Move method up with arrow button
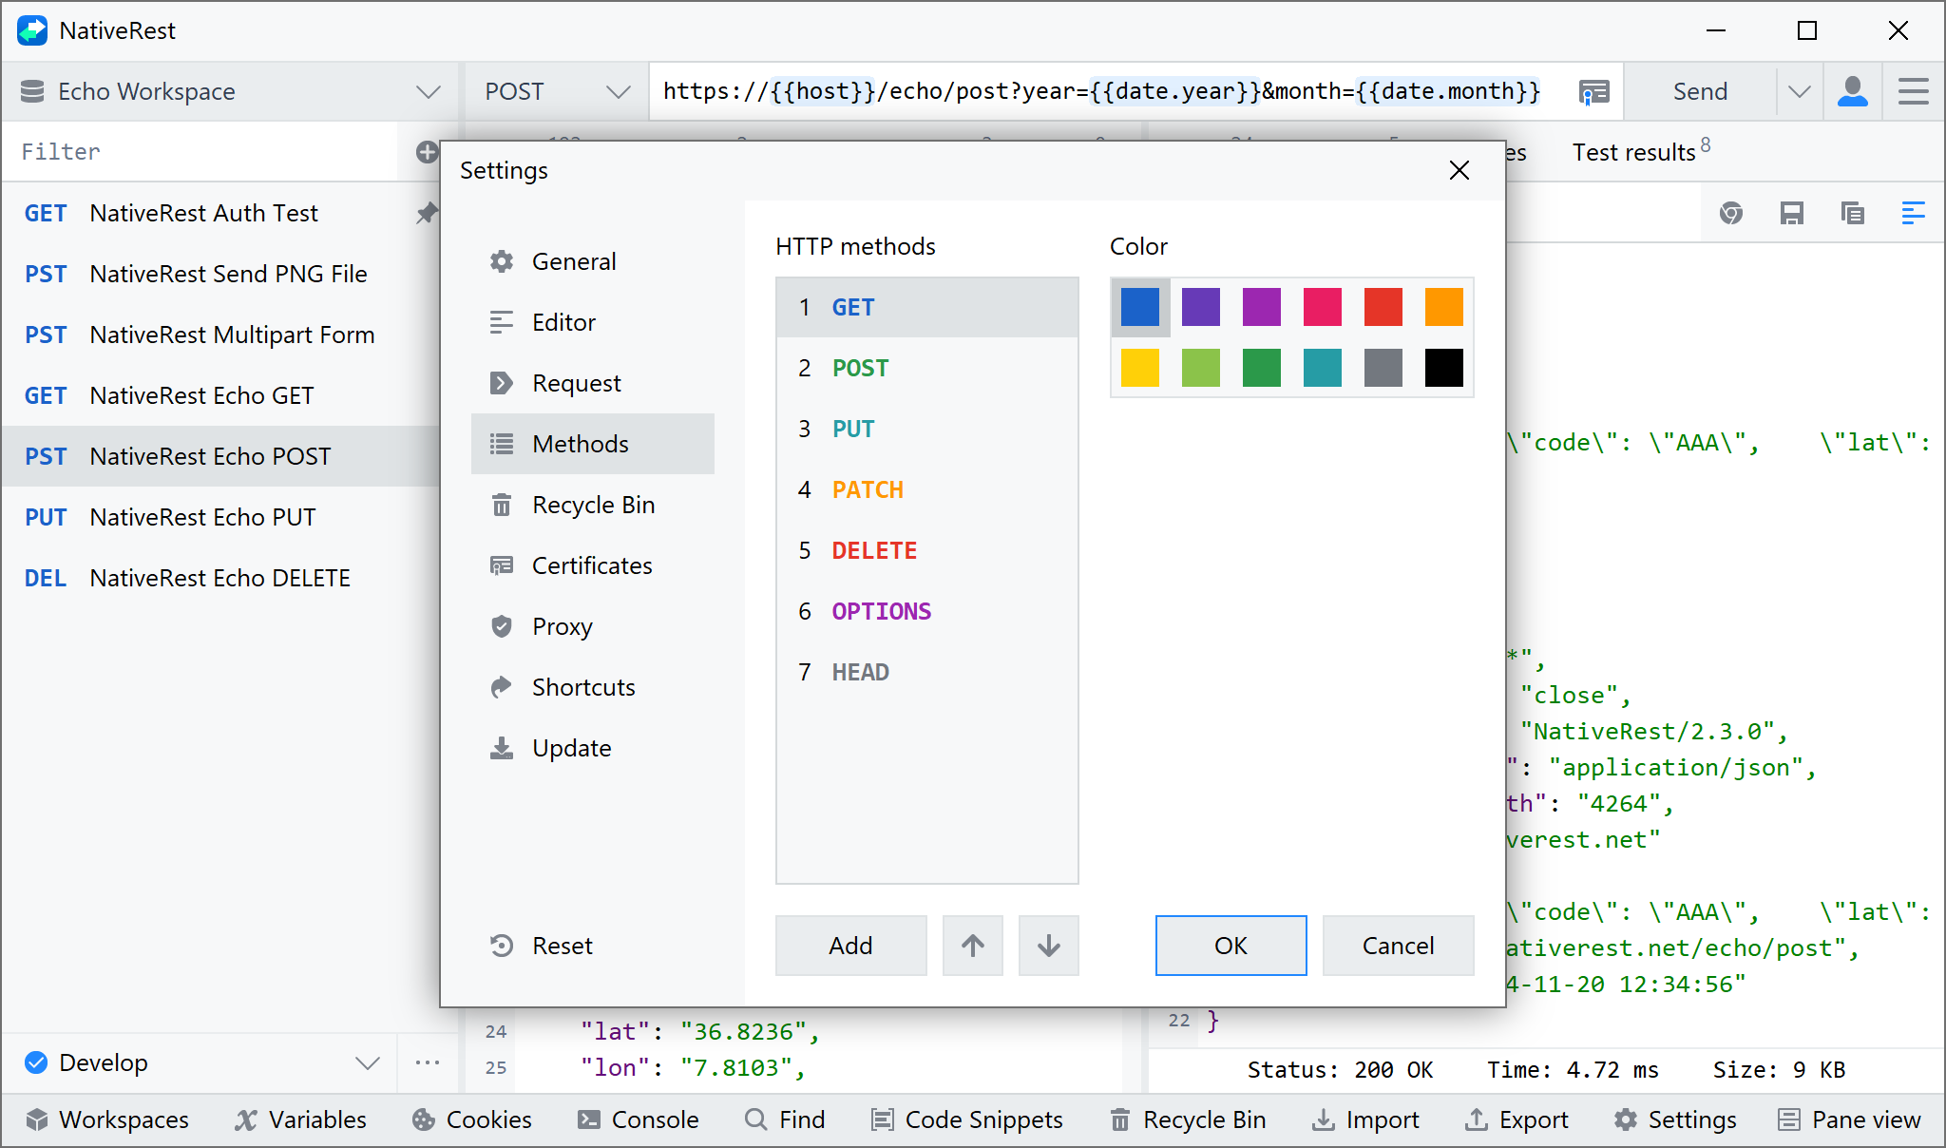This screenshot has width=1946, height=1148. point(972,946)
